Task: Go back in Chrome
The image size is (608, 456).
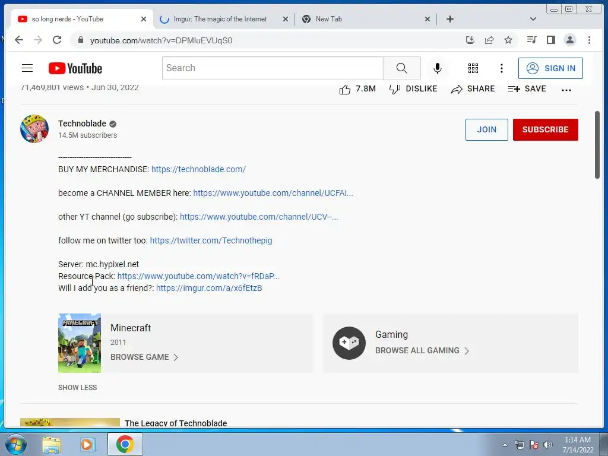Action: [18, 40]
